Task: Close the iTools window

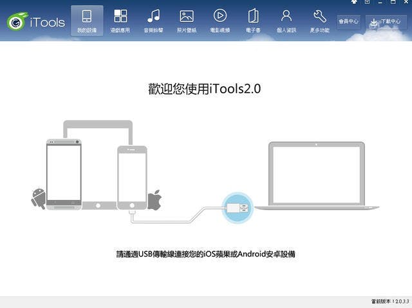Action: point(406,2)
